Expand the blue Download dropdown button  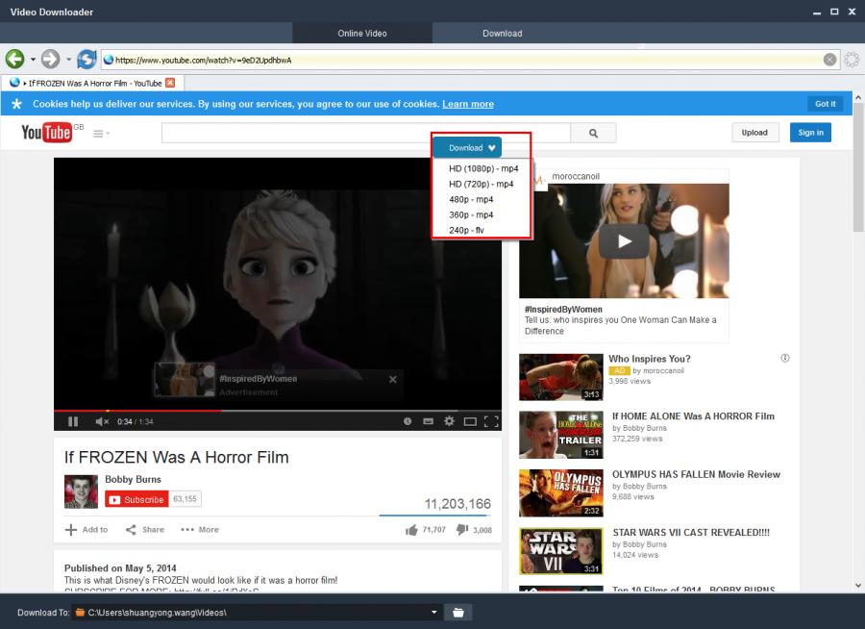467,148
